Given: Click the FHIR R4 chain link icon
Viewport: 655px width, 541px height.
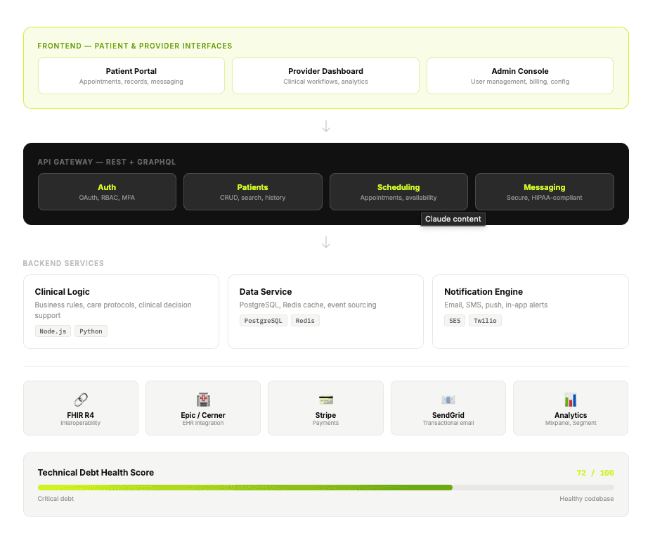Looking at the screenshot, I should [81, 400].
